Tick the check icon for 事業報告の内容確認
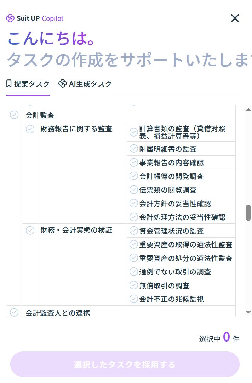 click(x=133, y=162)
